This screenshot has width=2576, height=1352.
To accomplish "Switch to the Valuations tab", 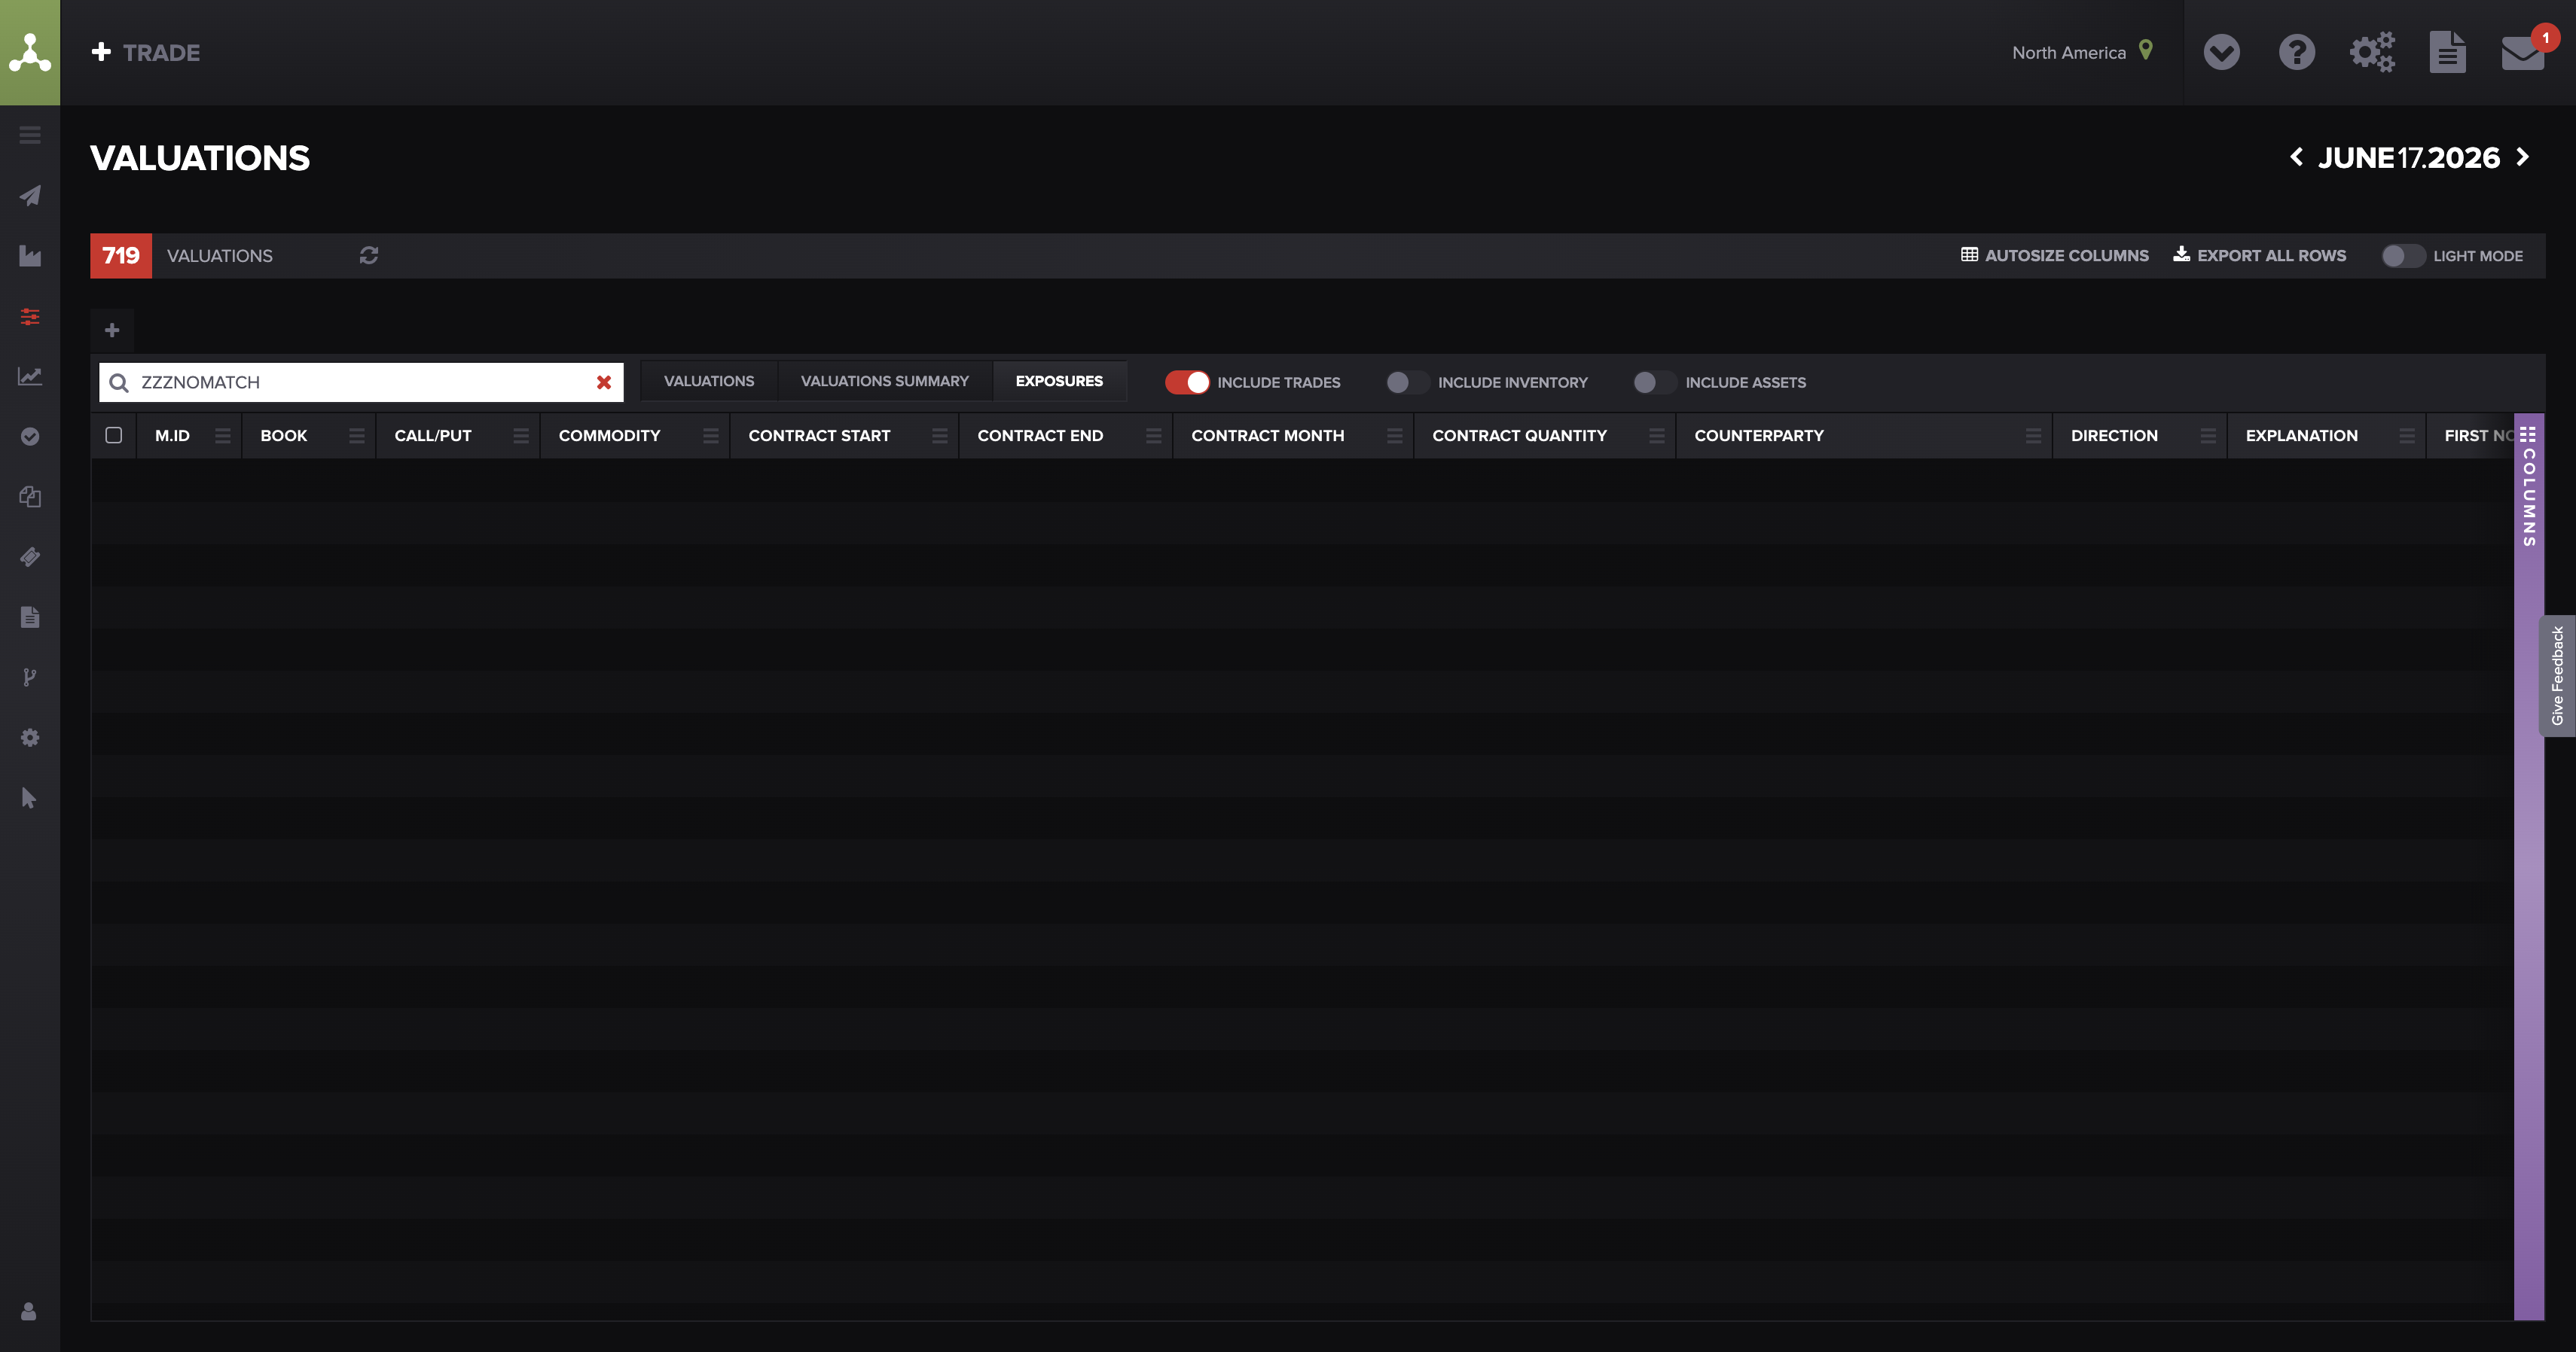I will coord(709,381).
